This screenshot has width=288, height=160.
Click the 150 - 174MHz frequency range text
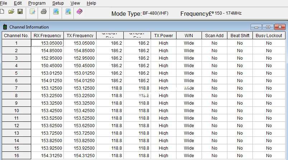pyautogui.click(x=228, y=13)
